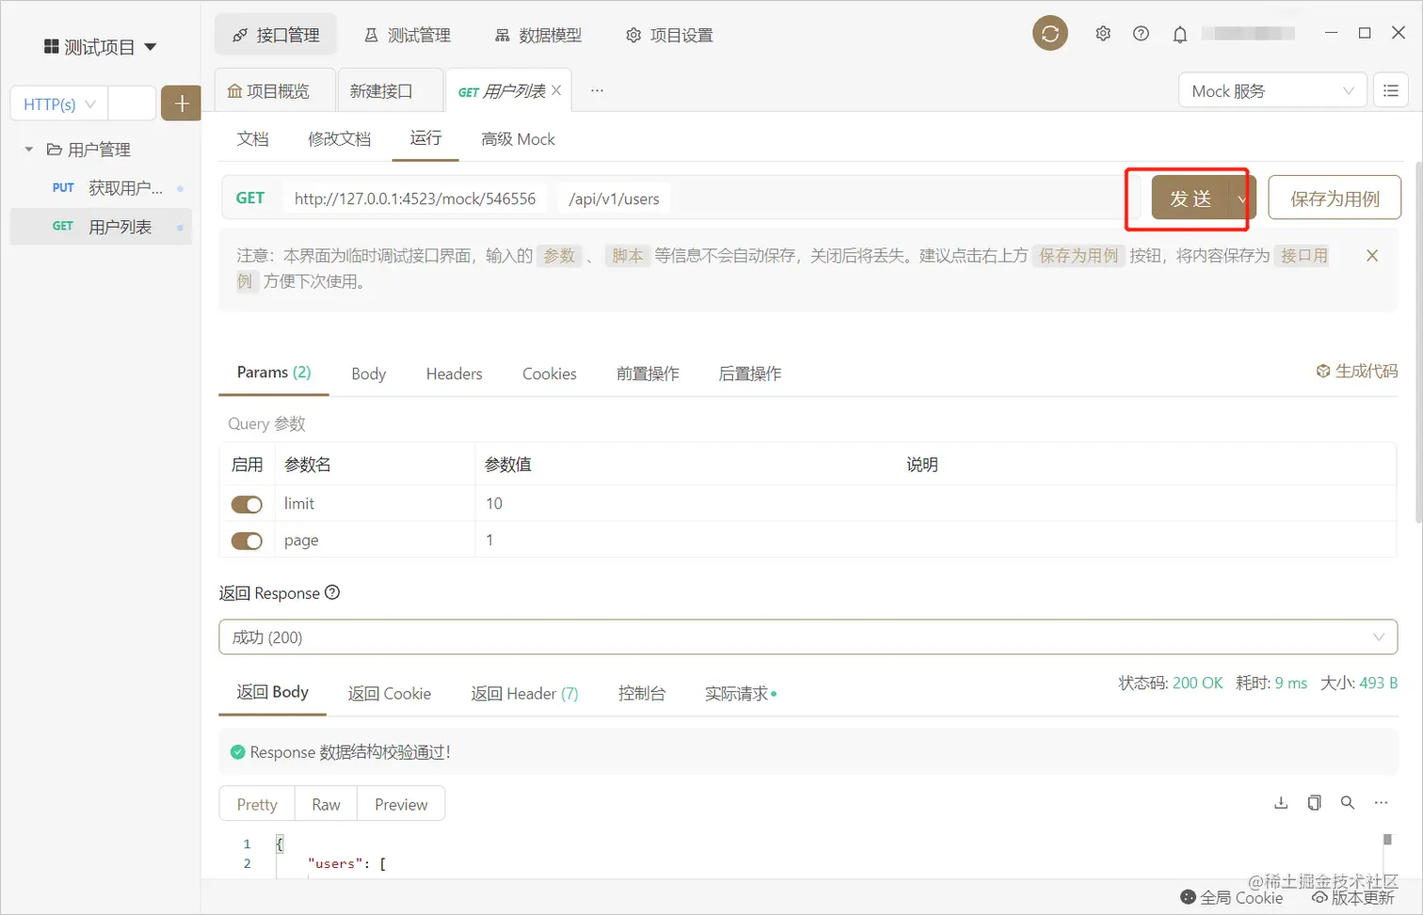This screenshot has width=1423, height=915.
Task: Open the notifications bell icon
Action: [1179, 35]
